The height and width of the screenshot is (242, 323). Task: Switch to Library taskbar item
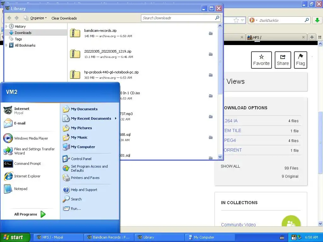[159, 237]
